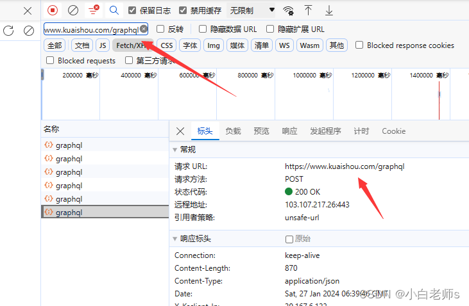Select the highlighted last graphql request
This screenshot has width=469, height=306.
pos(105,212)
